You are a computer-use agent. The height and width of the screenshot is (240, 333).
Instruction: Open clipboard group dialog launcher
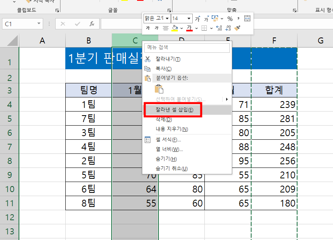[57, 10]
